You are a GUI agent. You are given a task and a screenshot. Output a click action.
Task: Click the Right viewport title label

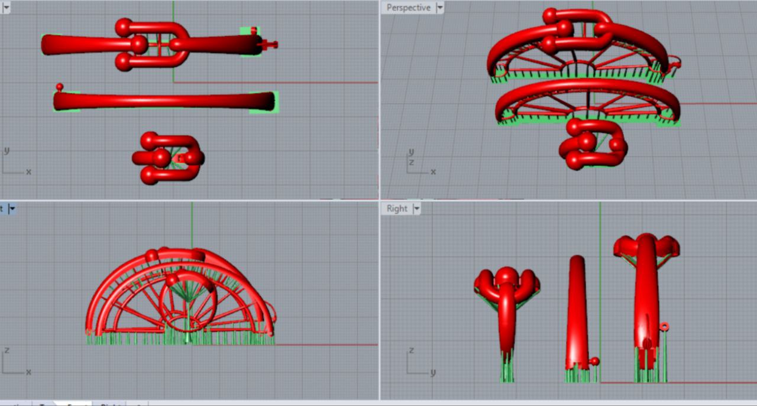pos(397,209)
